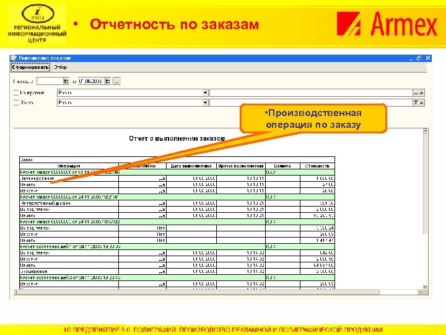Restore the report window size
This screenshot has width=446, height=335.
tap(419, 58)
